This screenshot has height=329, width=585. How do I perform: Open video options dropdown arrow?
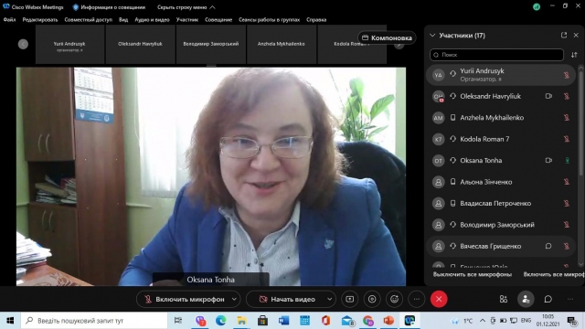click(x=330, y=299)
